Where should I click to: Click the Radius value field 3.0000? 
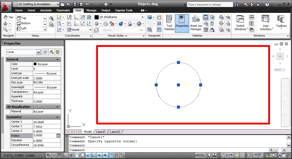pos(45,136)
